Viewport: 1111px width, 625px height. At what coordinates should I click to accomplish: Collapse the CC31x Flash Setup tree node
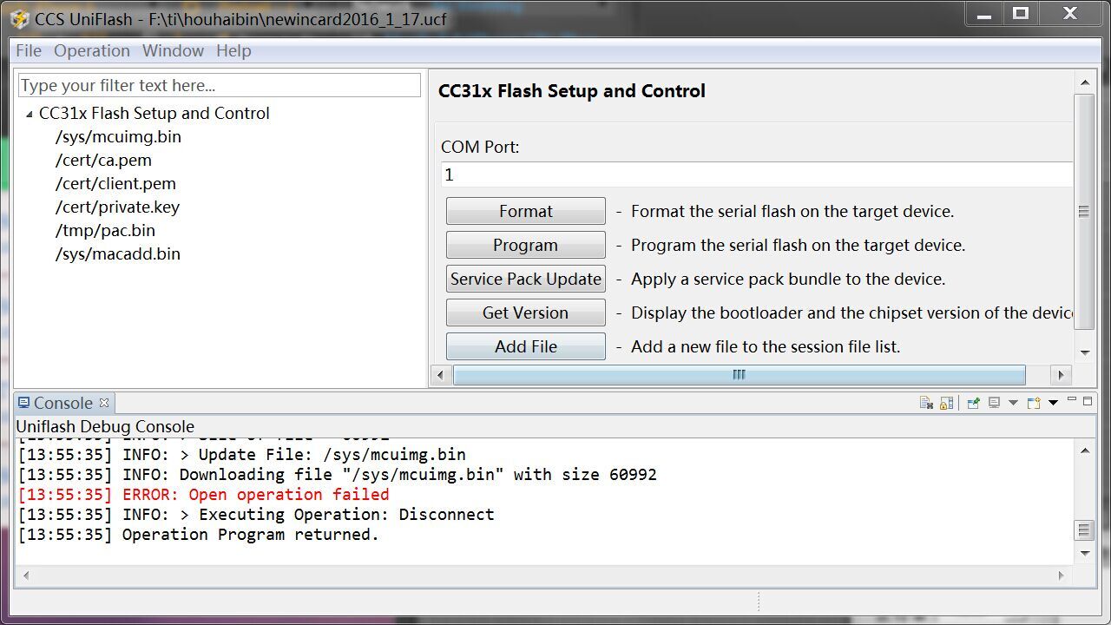coord(29,114)
